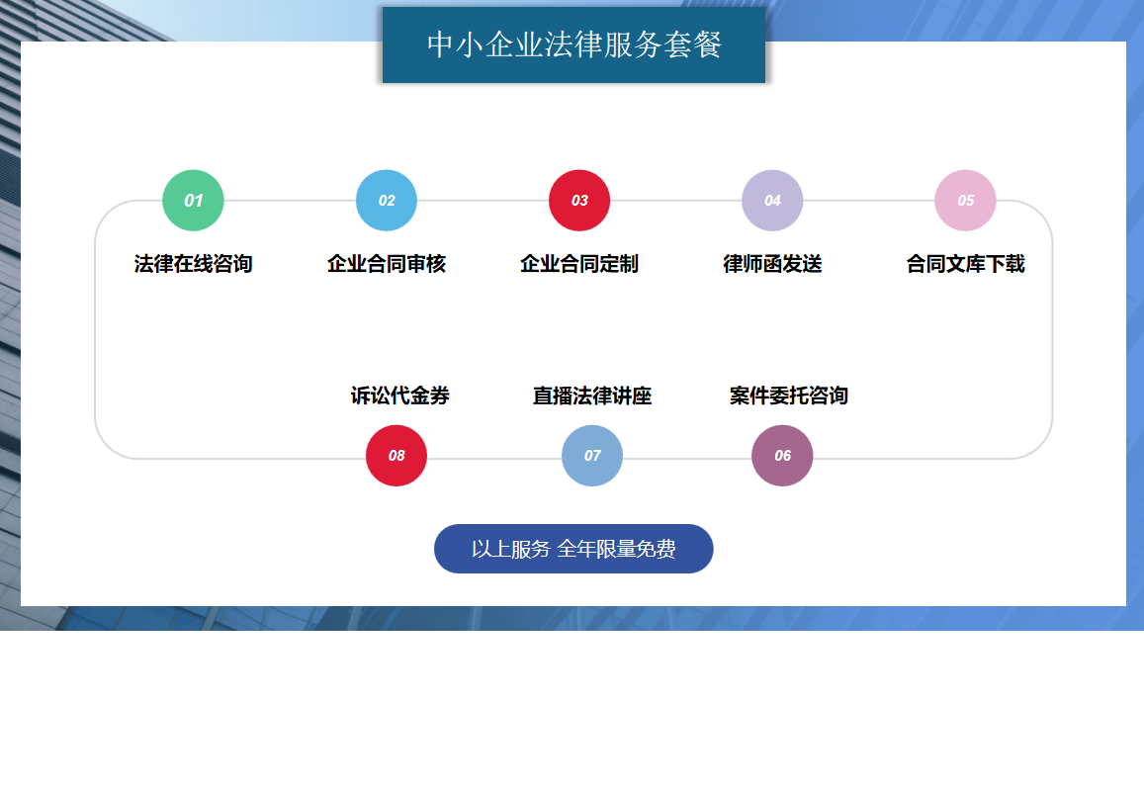Select the blue 02 circle icon
1144x791 pixels.
387,201
